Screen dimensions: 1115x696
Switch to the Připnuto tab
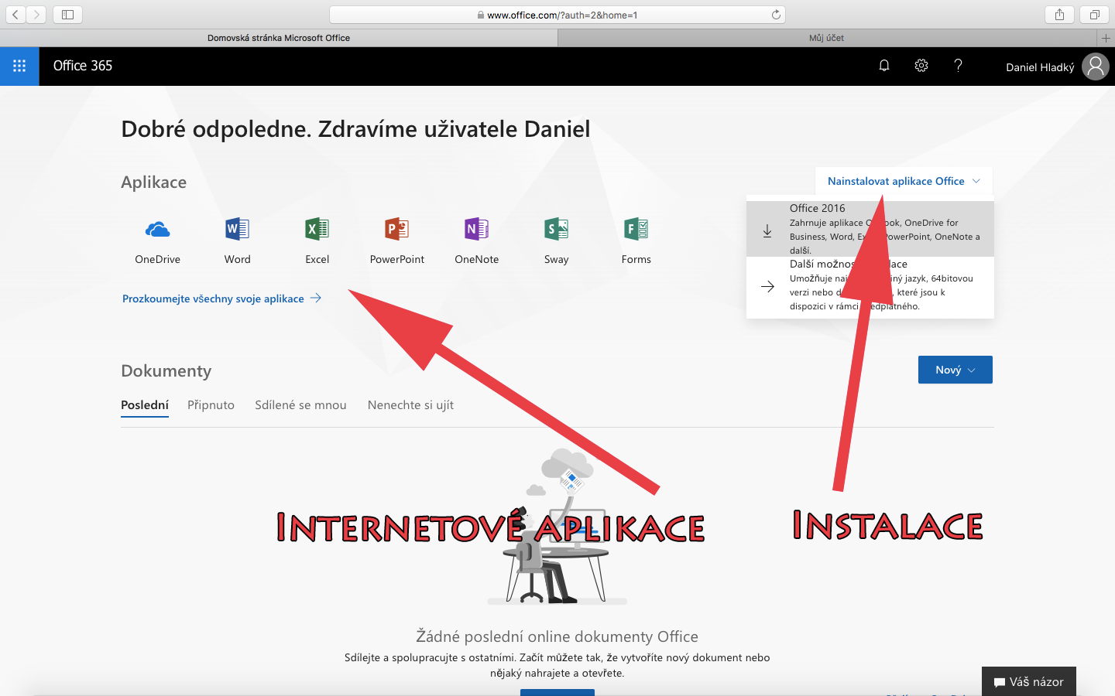click(x=211, y=405)
